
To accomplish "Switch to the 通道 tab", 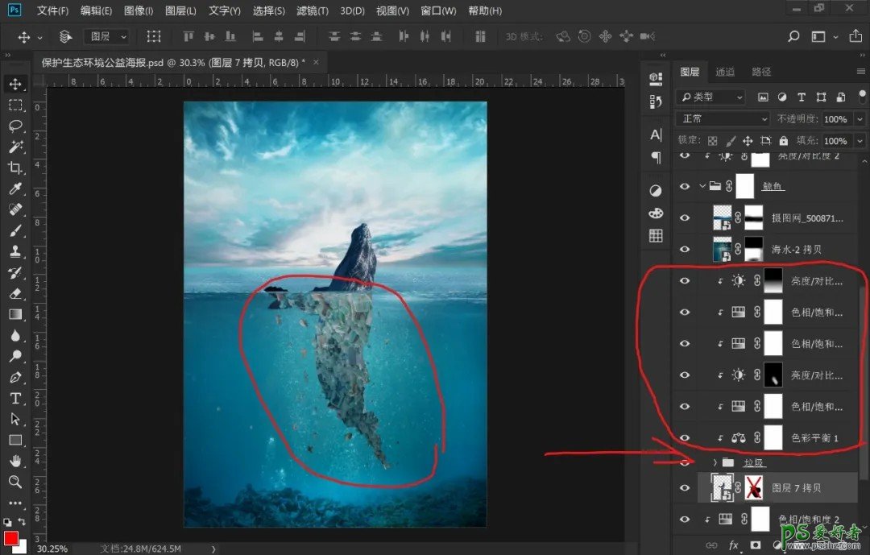I will tap(725, 72).
